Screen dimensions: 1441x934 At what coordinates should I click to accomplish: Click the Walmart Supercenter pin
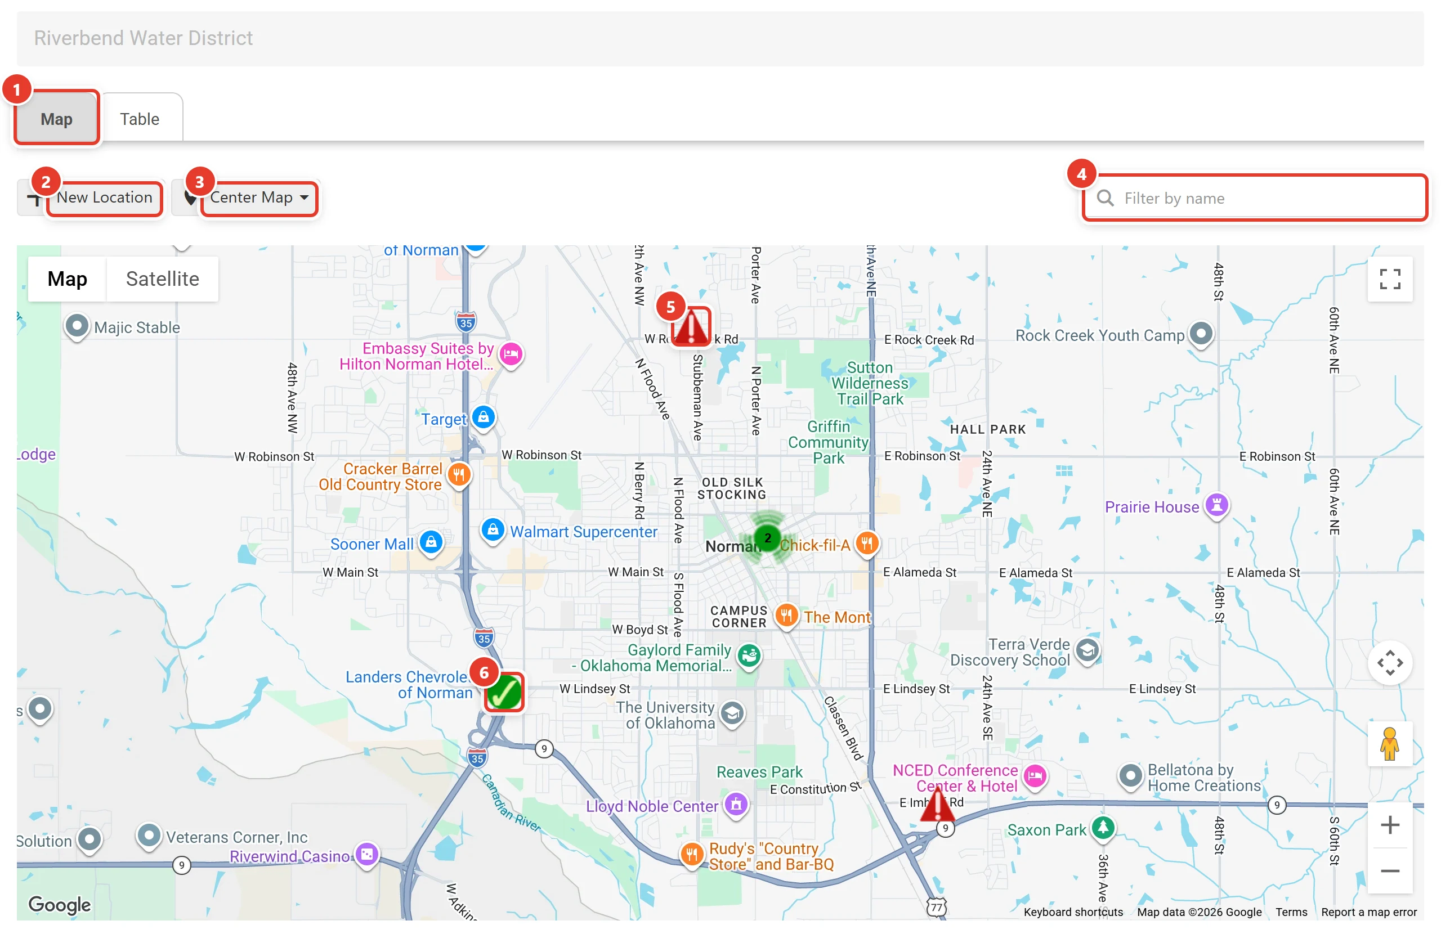493,531
